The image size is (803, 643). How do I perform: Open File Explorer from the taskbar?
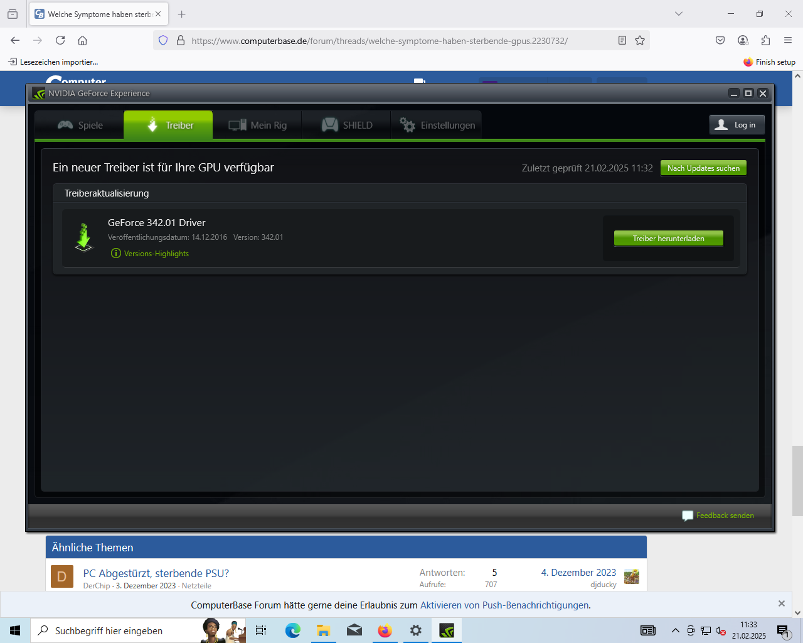[323, 630]
